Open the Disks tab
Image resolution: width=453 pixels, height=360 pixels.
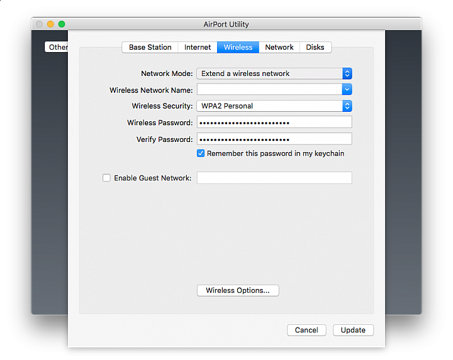click(315, 47)
